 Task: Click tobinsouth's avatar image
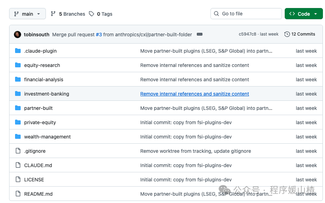(18, 35)
